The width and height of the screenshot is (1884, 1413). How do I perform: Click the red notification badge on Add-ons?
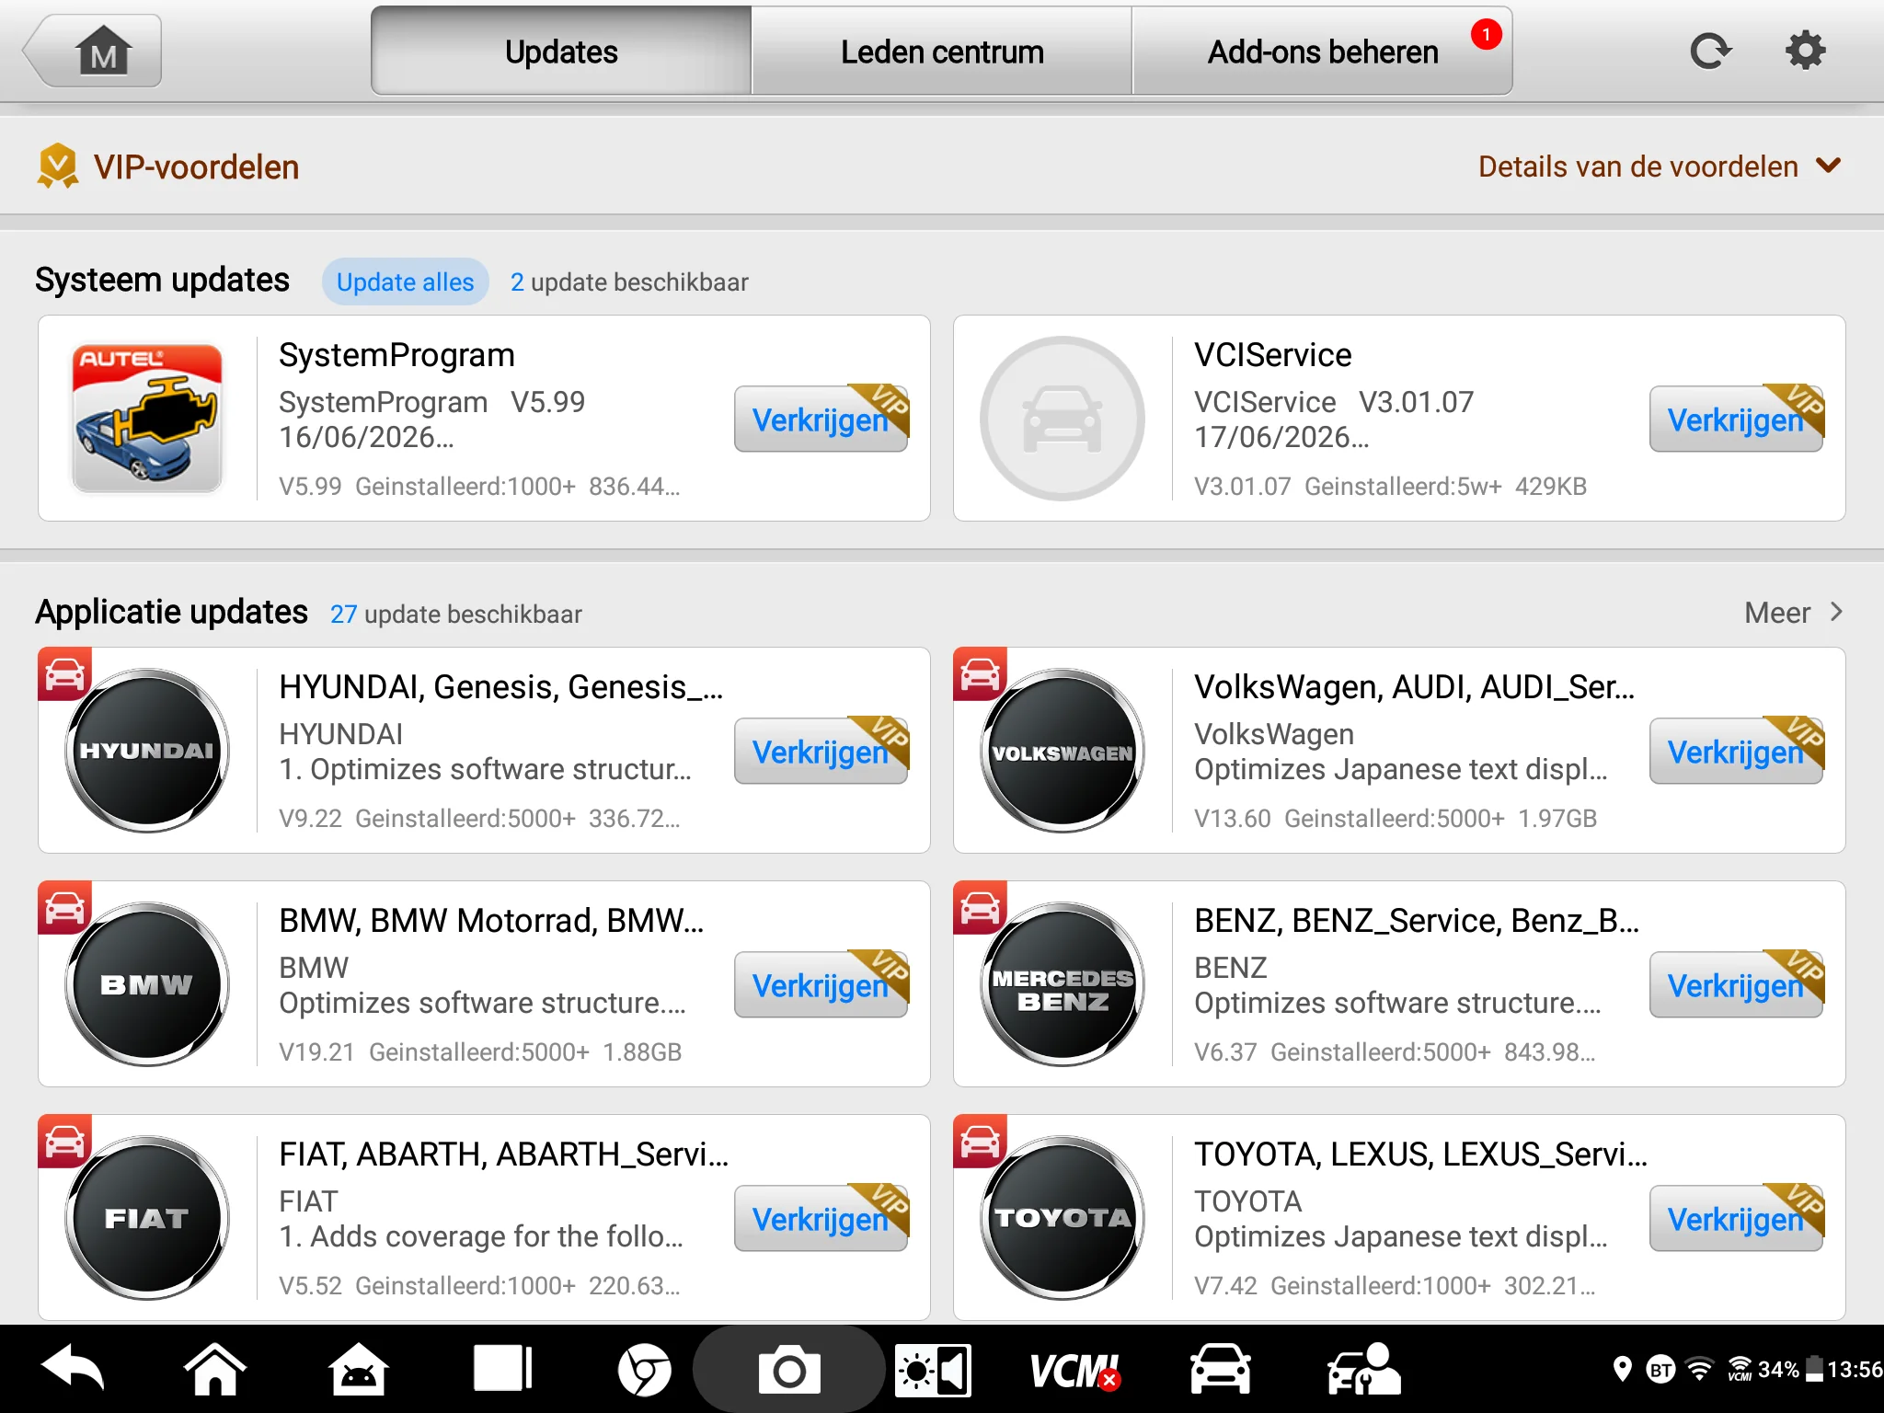(1486, 34)
